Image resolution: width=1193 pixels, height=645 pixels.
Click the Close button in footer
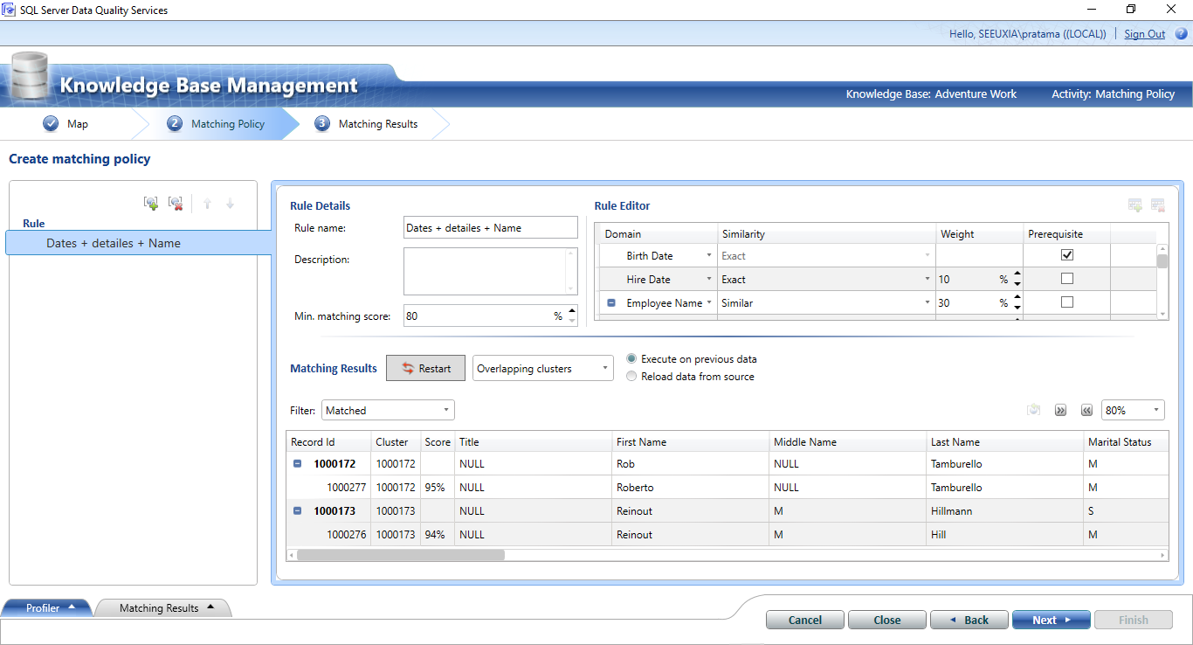887,620
